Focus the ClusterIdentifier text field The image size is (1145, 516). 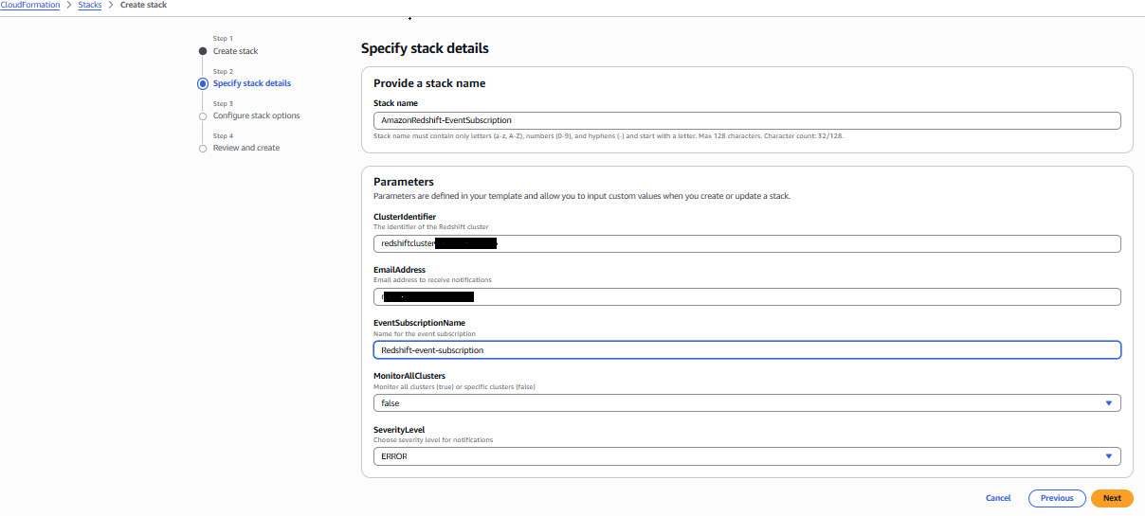pyautogui.click(x=747, y=243)
